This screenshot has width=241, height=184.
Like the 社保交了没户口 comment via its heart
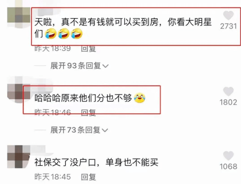[228, 155]
